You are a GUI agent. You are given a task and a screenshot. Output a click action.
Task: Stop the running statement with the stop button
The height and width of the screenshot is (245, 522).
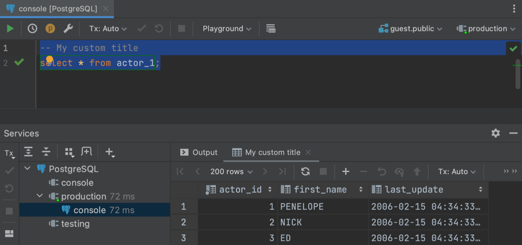click(x=182, y=28)
